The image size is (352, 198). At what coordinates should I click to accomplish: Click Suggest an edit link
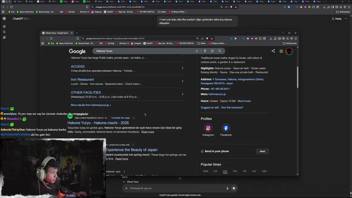tap(210, 108)
